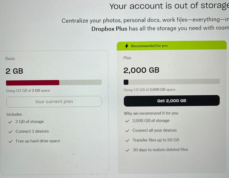Click the Your current plan button
The width and height of the screenshot is (229, 178).
[x=54, y=101]
